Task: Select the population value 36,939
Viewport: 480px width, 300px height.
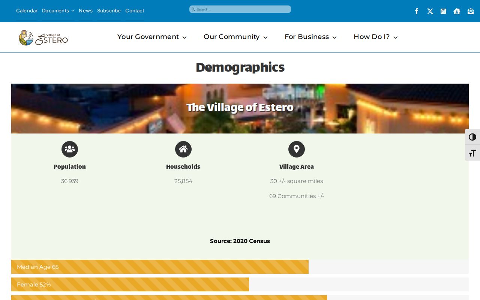Action: 70,181
